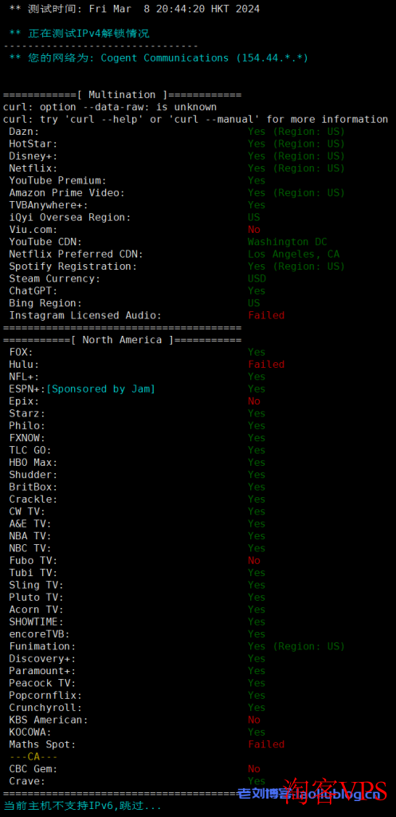
Task: Click the Netflix result line
Action: pos(177,168)
